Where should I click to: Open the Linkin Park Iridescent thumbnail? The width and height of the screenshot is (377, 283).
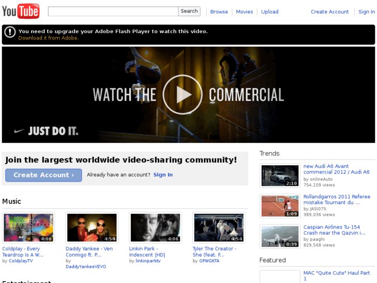[156, 227]
